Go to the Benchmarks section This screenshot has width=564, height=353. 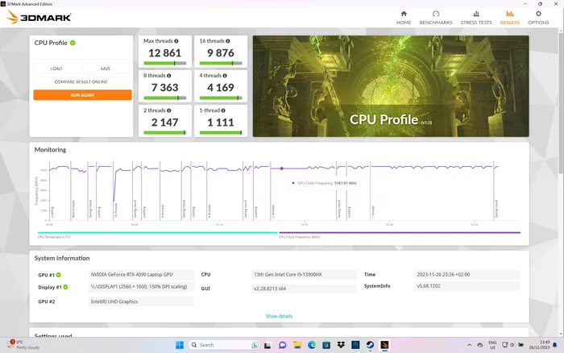[x=436, y=17]
